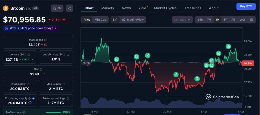Show info for Treasury Holdings

(x=68, y=98)
